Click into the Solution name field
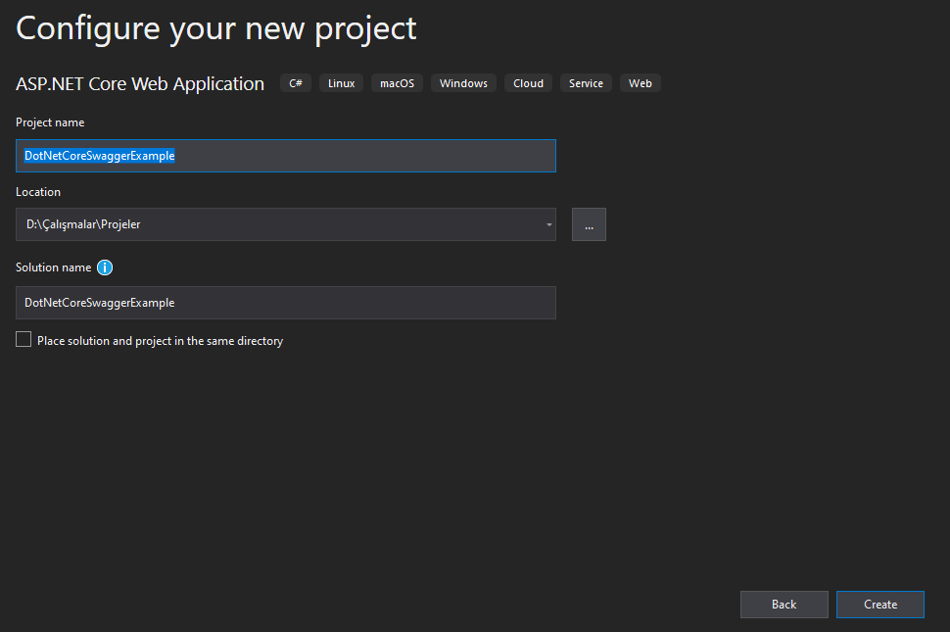 pos(285,303)
